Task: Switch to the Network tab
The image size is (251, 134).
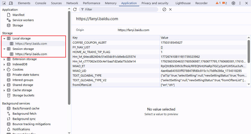Action: 72,3
